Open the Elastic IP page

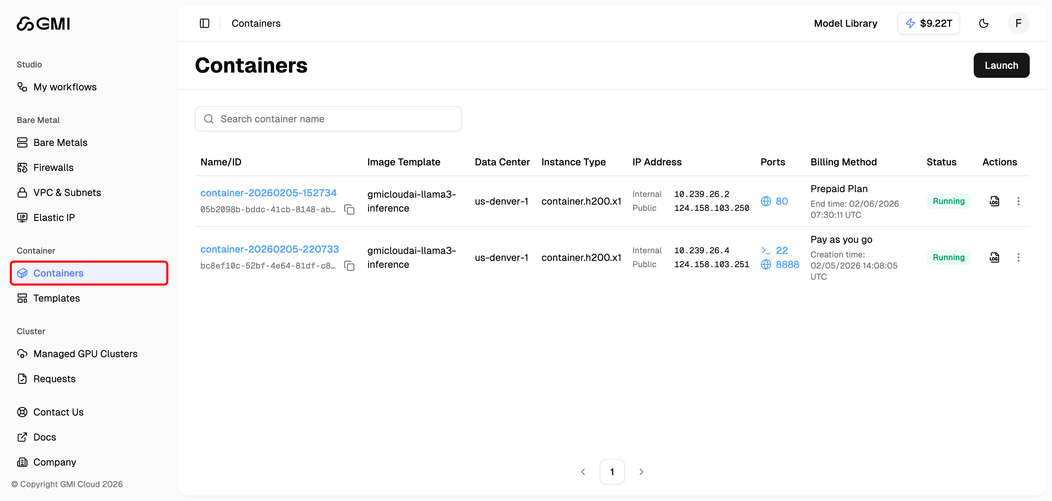click(54, 217)
